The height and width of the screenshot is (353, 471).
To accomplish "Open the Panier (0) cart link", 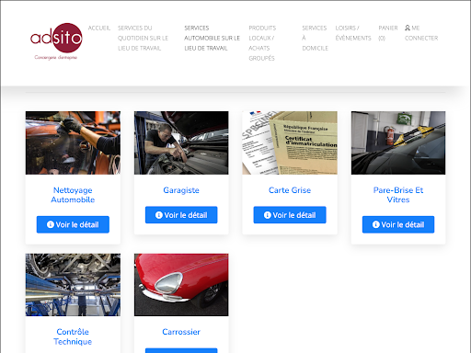I will coord(388,33).
